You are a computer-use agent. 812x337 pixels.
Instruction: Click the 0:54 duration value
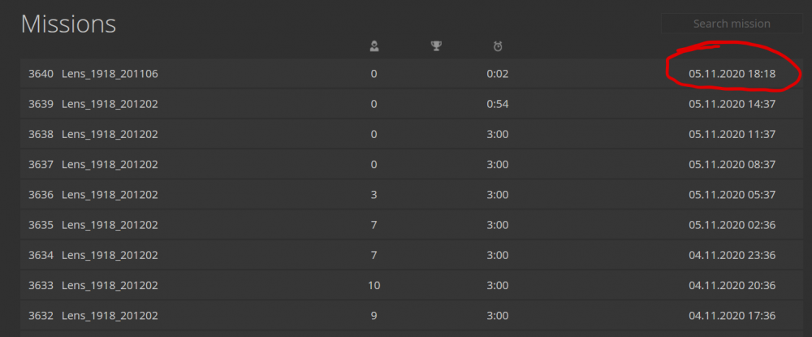498,104
